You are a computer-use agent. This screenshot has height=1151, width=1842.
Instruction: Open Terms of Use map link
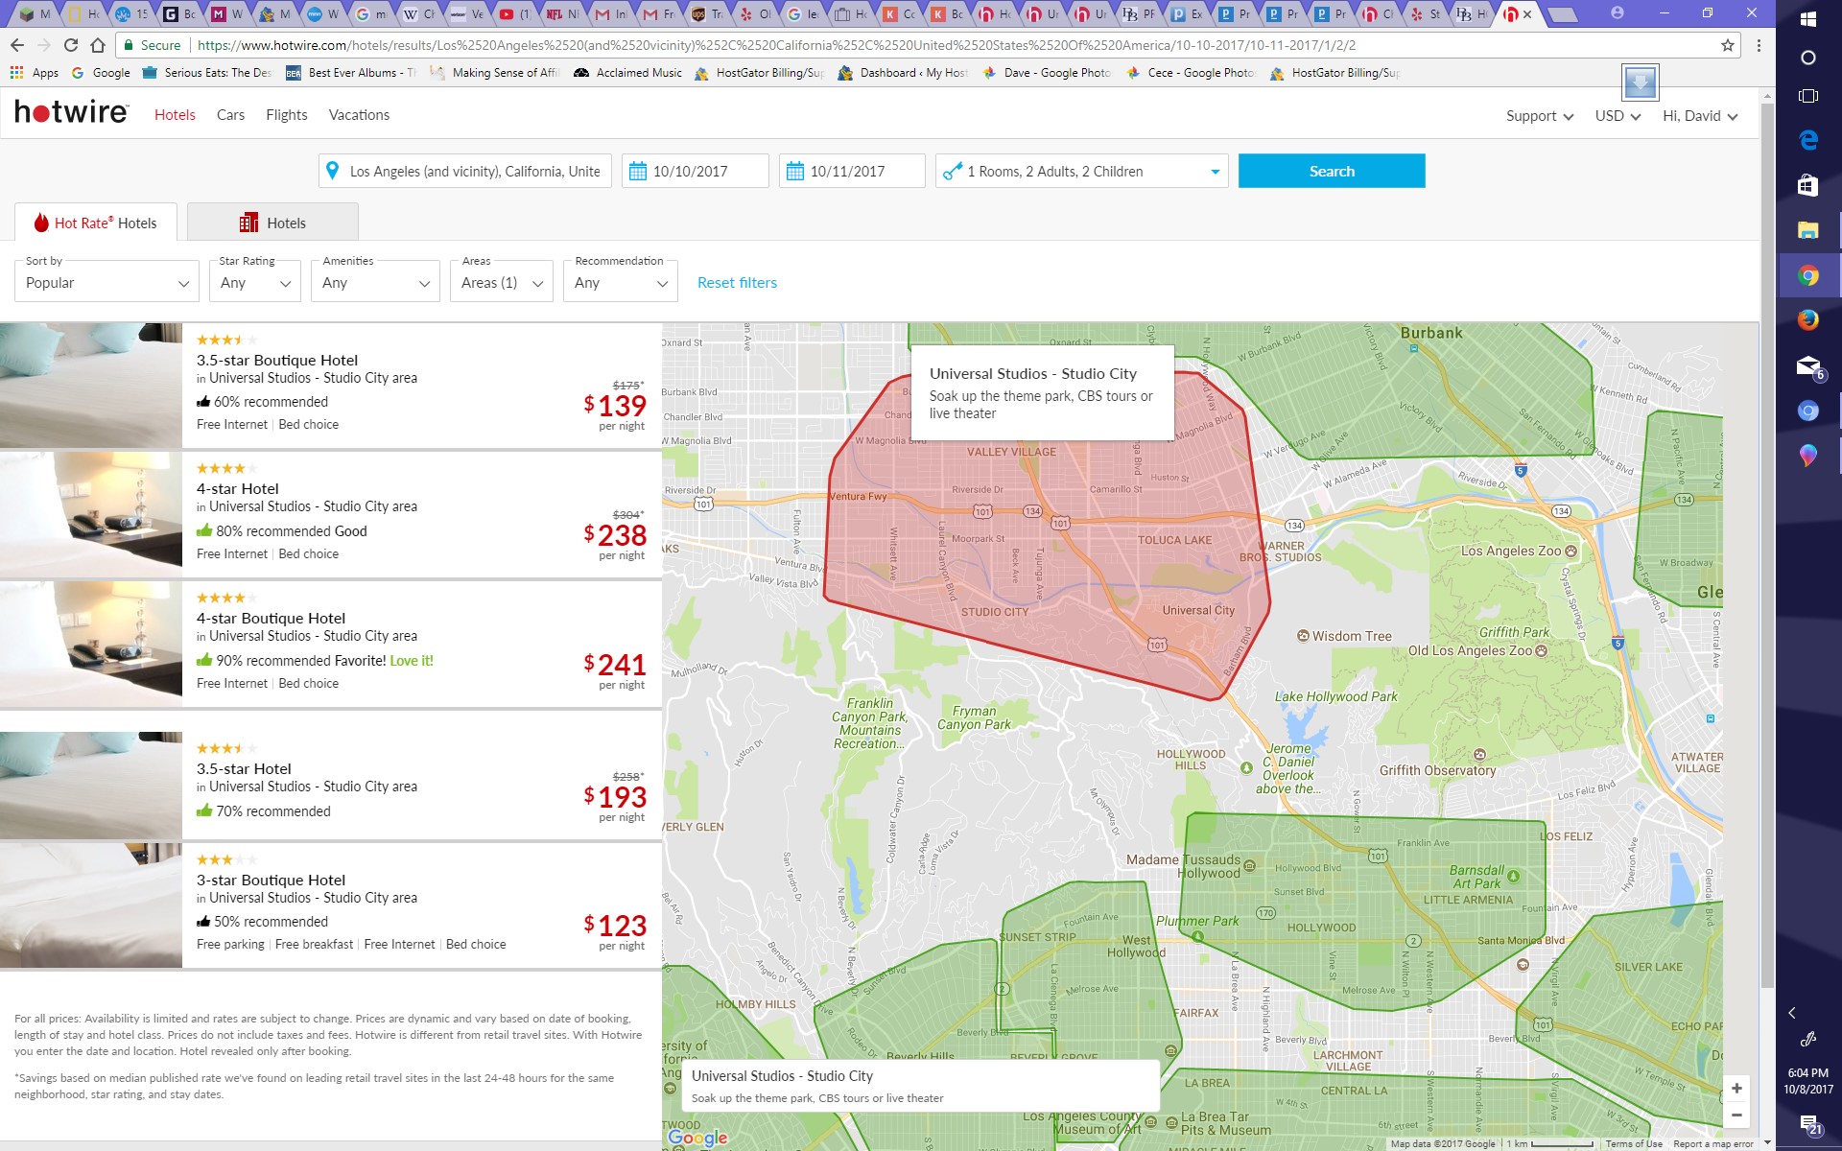tap(1634, 1143)
